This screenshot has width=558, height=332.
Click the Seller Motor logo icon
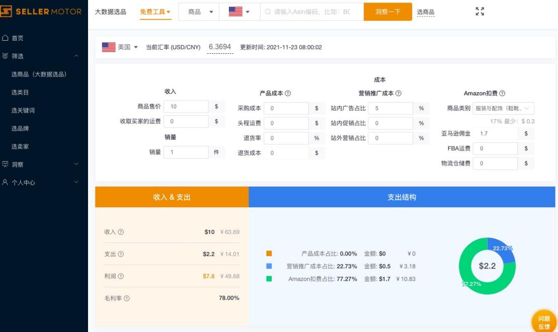(x=6, y=12)
